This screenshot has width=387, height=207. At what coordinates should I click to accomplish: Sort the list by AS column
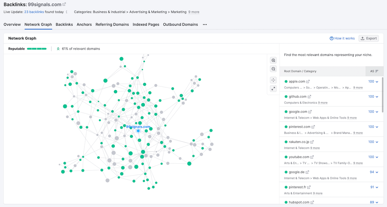(x=374, y=71)
